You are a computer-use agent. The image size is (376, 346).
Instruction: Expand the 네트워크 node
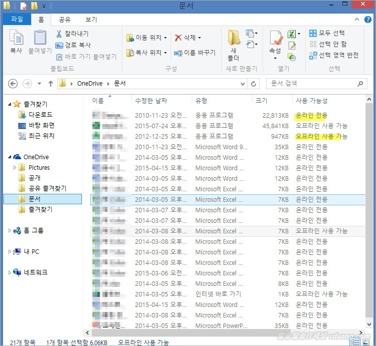(x=10, y=272)
